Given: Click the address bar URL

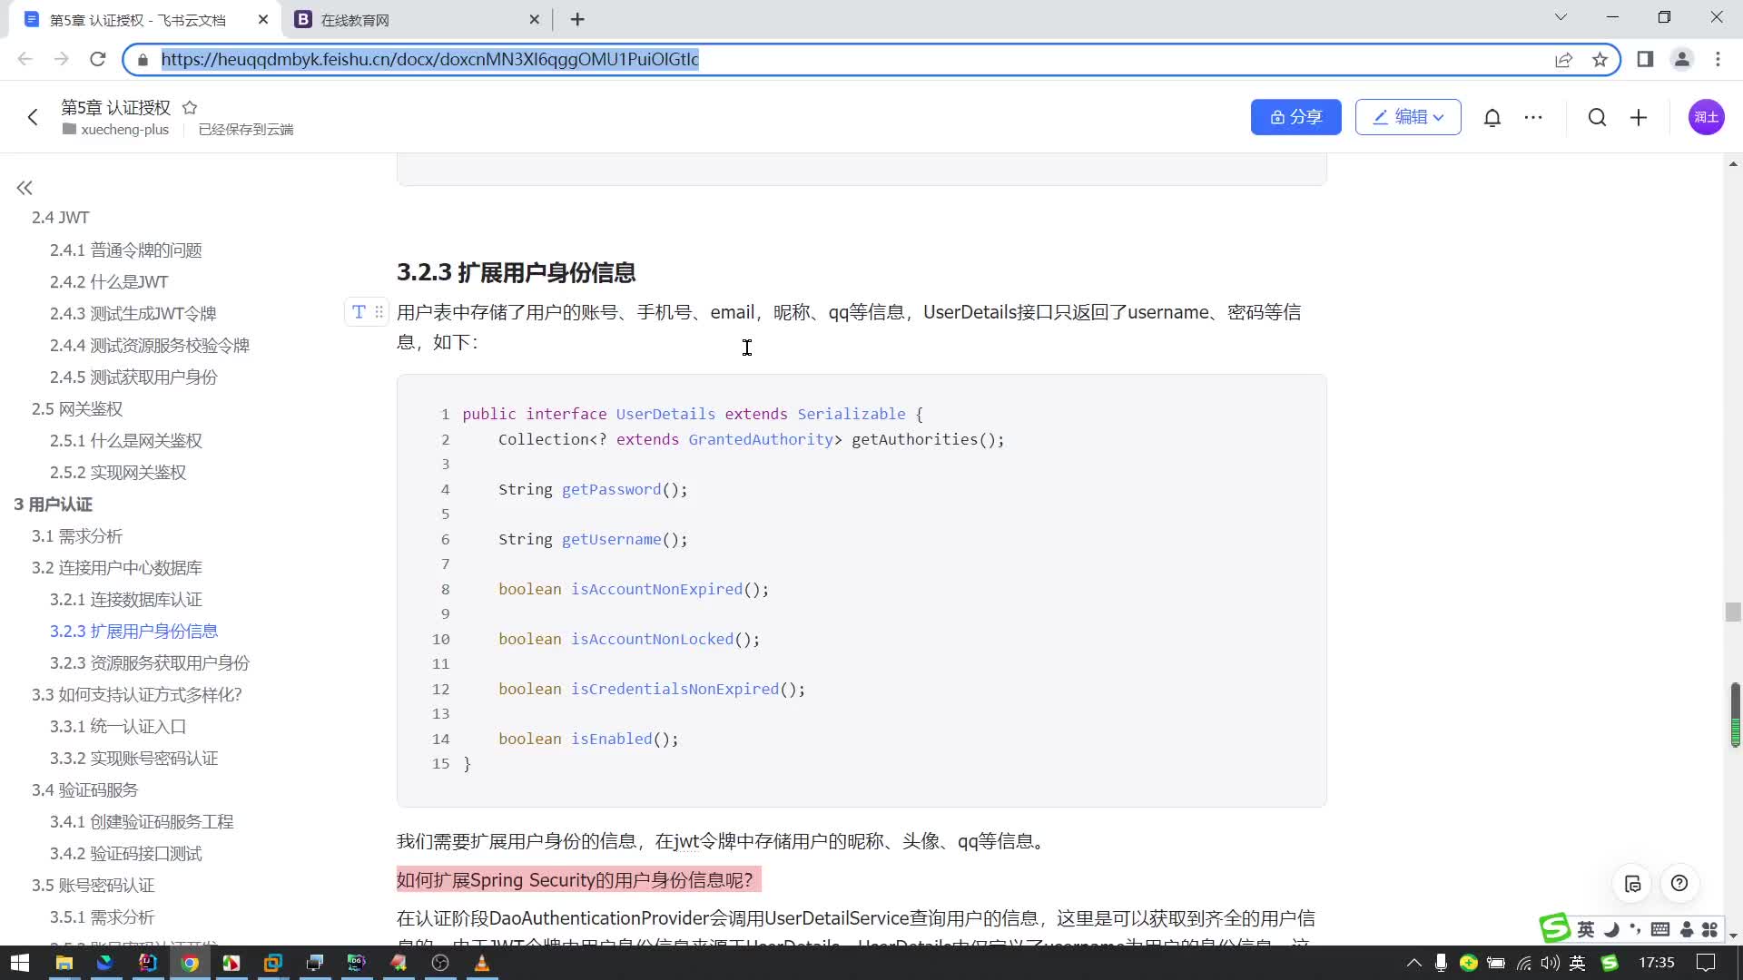Looking at the screenshot, I should click(x=429, y=59).
